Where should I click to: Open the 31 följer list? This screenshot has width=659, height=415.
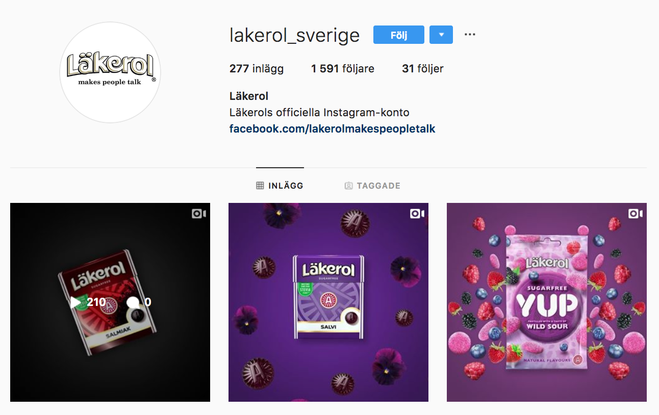423,68
